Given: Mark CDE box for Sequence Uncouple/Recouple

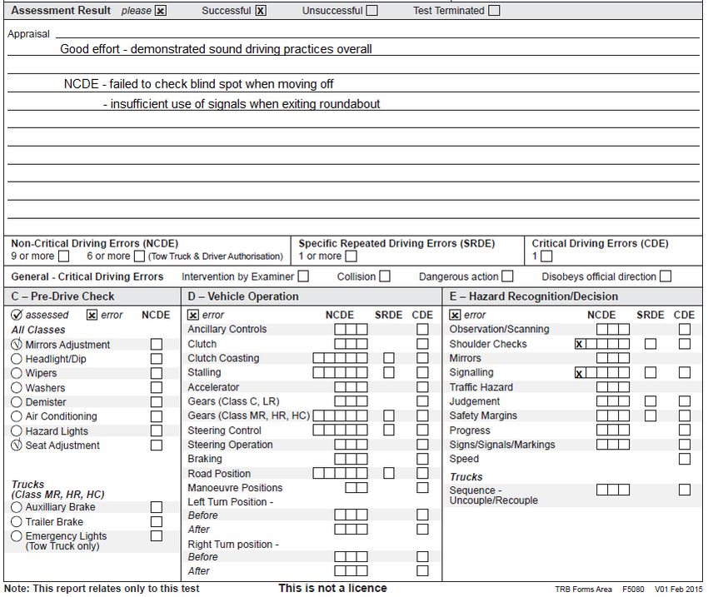Looking at the screenshot, I should pos(685,490).
